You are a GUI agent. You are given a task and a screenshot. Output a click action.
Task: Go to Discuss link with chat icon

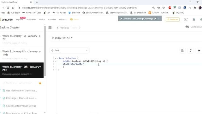(193, 27)
